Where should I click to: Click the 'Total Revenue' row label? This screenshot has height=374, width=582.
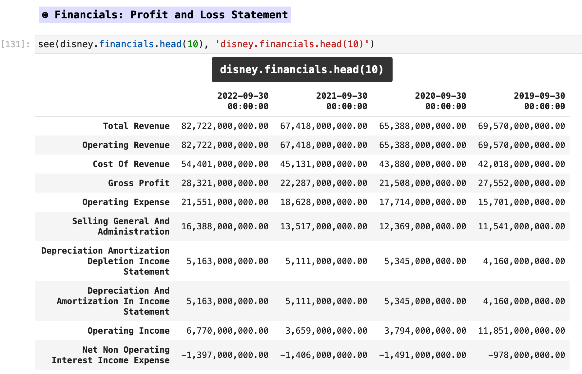[x=136, y=126]
